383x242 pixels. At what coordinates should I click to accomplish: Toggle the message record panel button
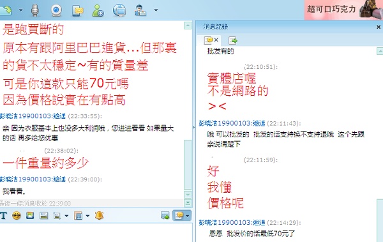(179, 216)
